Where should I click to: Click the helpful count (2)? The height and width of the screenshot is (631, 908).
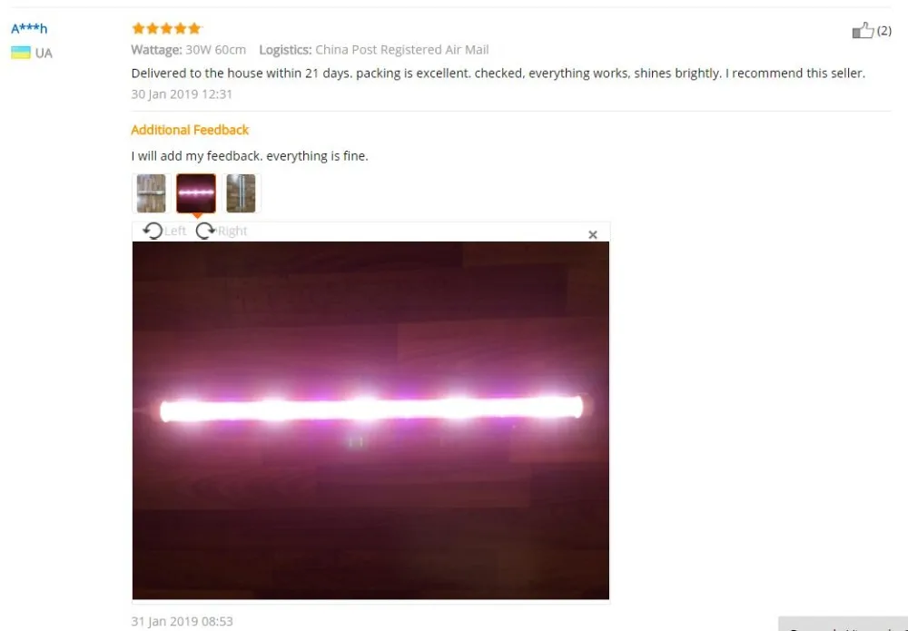[884, 31]
